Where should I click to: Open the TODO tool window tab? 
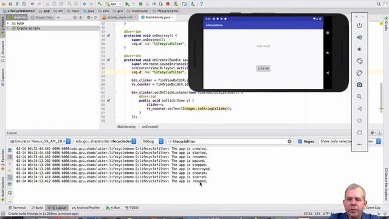pyautogui.click(x=132, y=207)
